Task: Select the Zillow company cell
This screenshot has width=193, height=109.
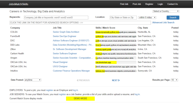Action: tap(13, 49)
